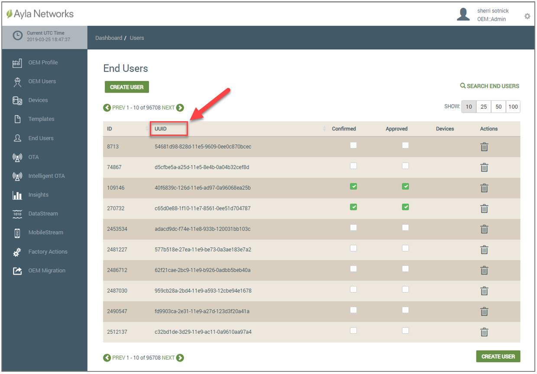The image size is (537, 374).
Task: Delete user 270732 with trash icon
Action: pyautogui.click(x=484, y=209)
